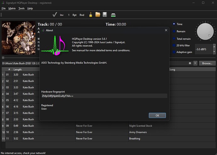This screenshot has height=155, width=217.
Task: Click the About dialog title bar icon
Action: pyautogui.click(x=43, y=30)
